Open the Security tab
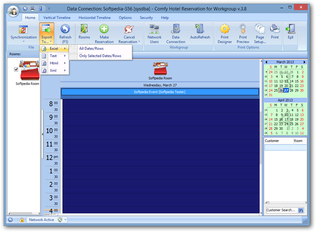 tap(146, 18)
